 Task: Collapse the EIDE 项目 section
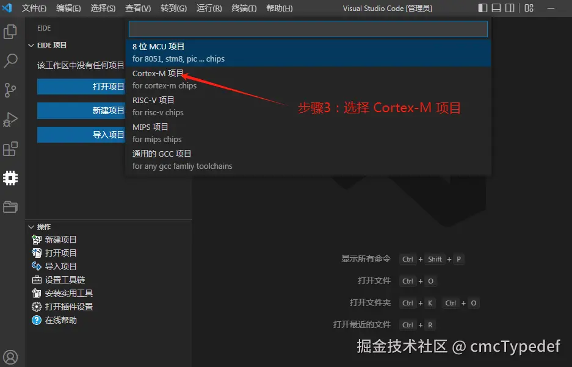[x=31, y=45]
